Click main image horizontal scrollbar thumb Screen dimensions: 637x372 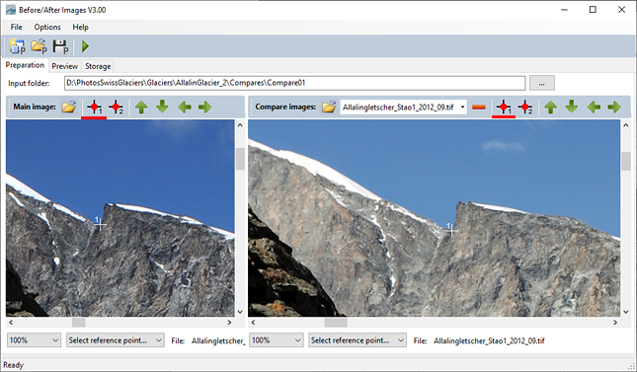[78, 323]
